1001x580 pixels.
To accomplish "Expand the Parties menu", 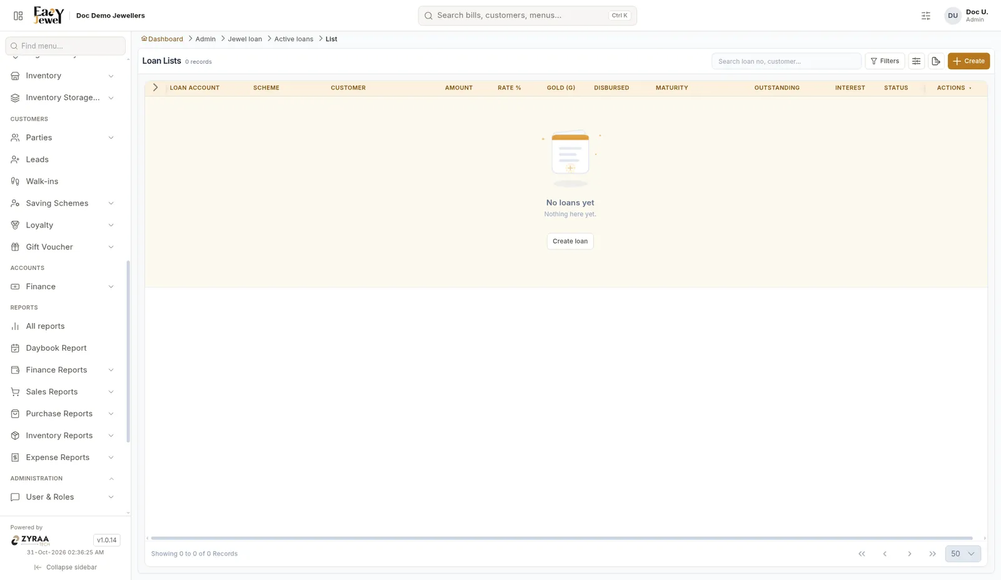I will click(63, 137).
